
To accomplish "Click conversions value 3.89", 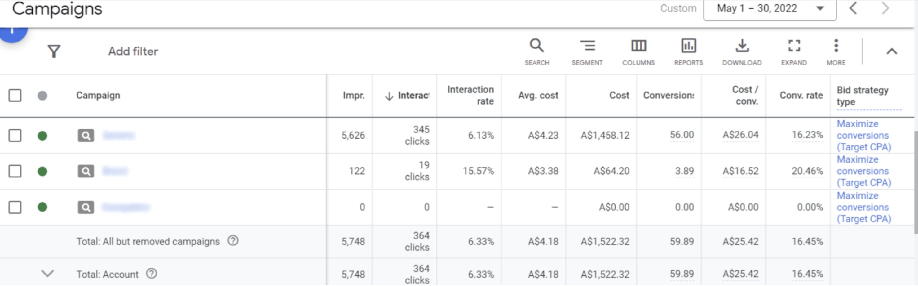I will [684, 171].
